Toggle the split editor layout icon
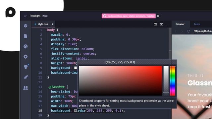Viewport: 212px width, 119px height. 155,24
